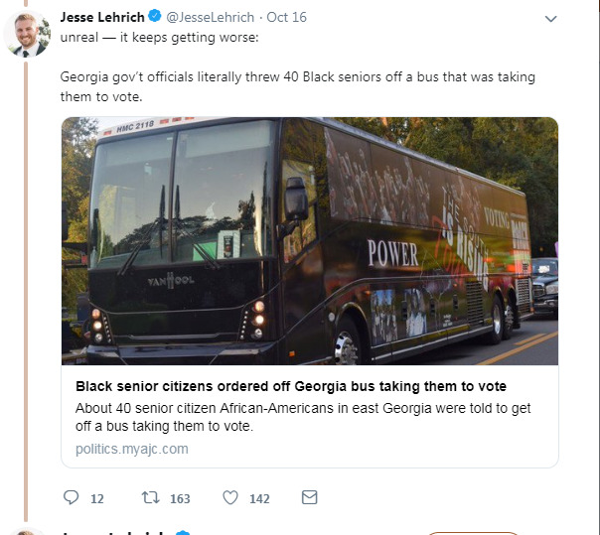
Task: Open the bus photo in the link card
Action: [310, 241]
